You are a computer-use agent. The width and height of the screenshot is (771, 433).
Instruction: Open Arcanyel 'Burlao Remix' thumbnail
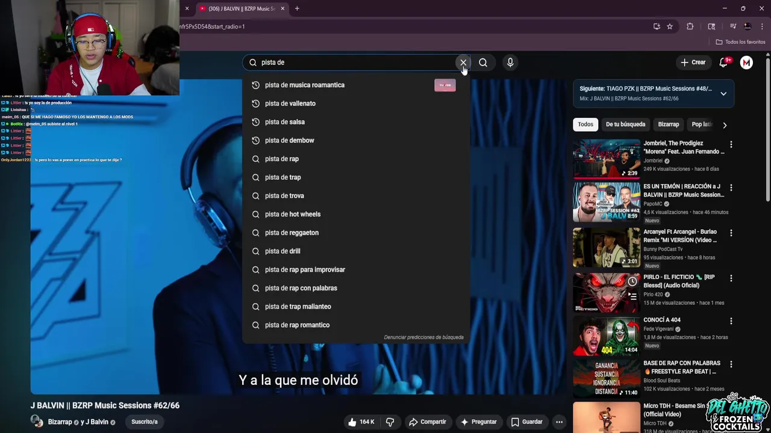point(607,247)
